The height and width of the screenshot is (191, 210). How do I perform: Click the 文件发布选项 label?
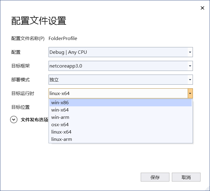[34, 120]
